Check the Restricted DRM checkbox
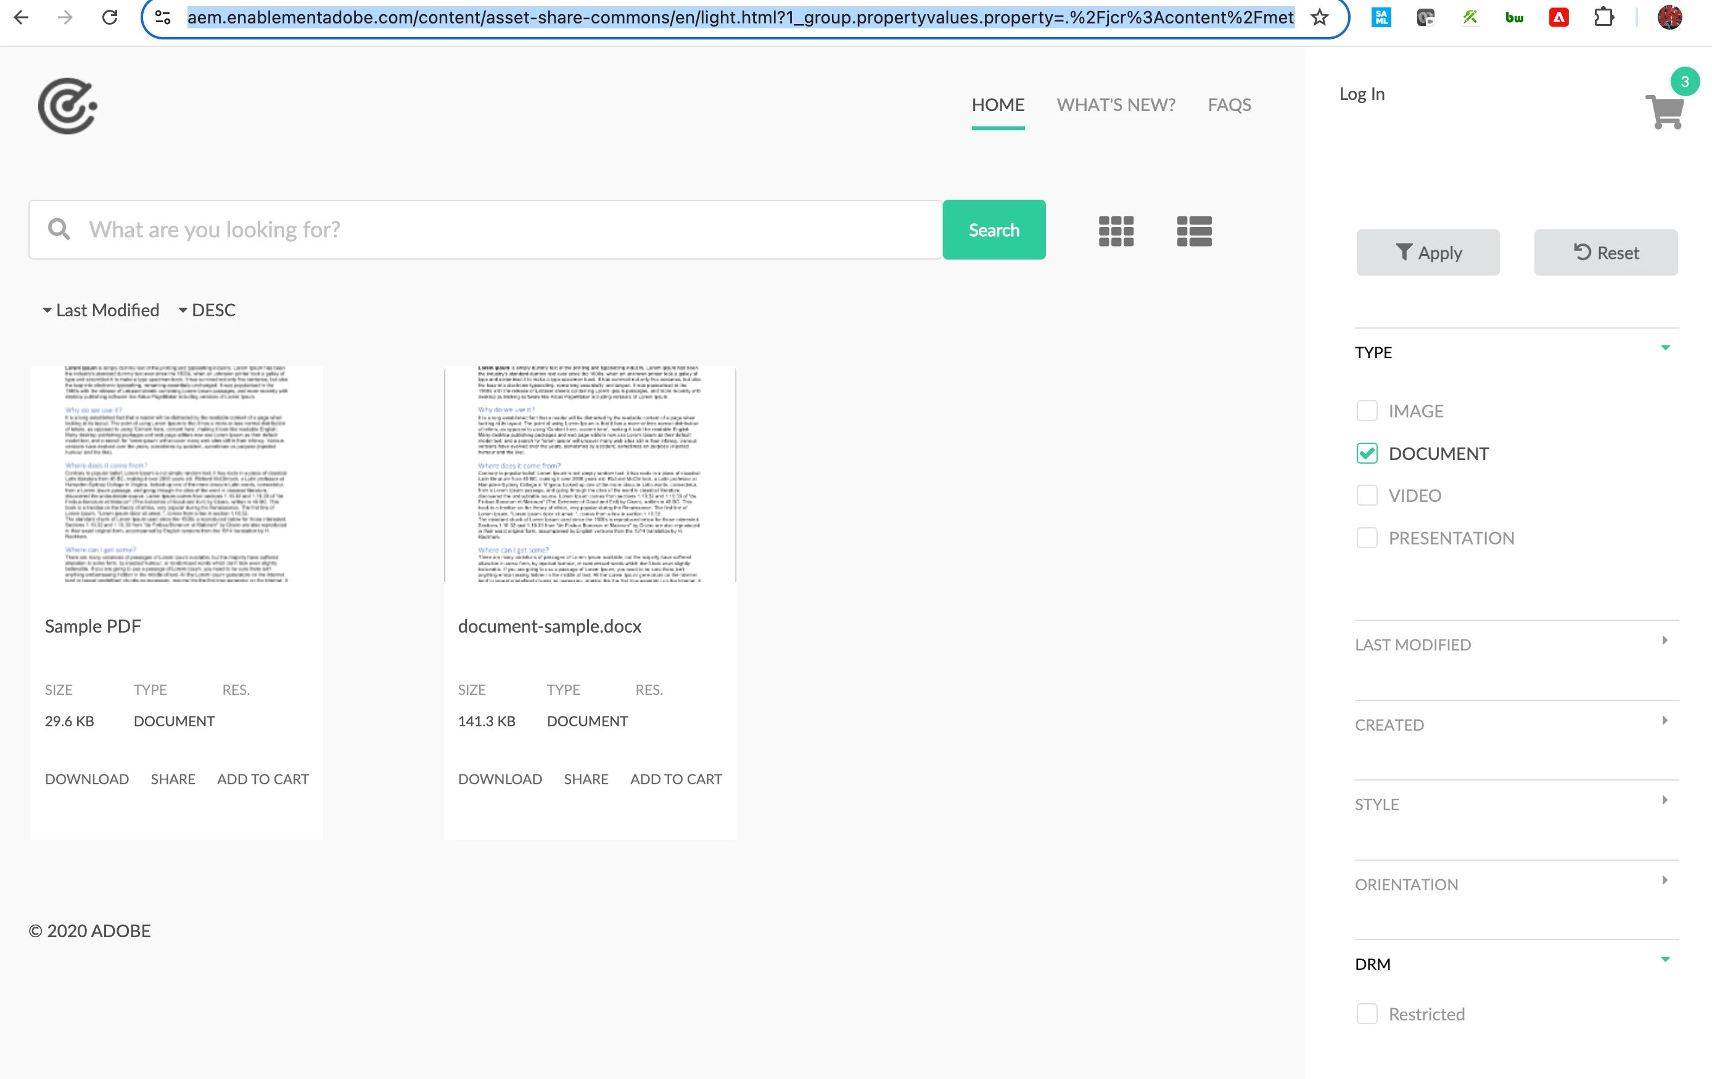This screenshot has height=1079, width=1712. coord(1367,1014)
